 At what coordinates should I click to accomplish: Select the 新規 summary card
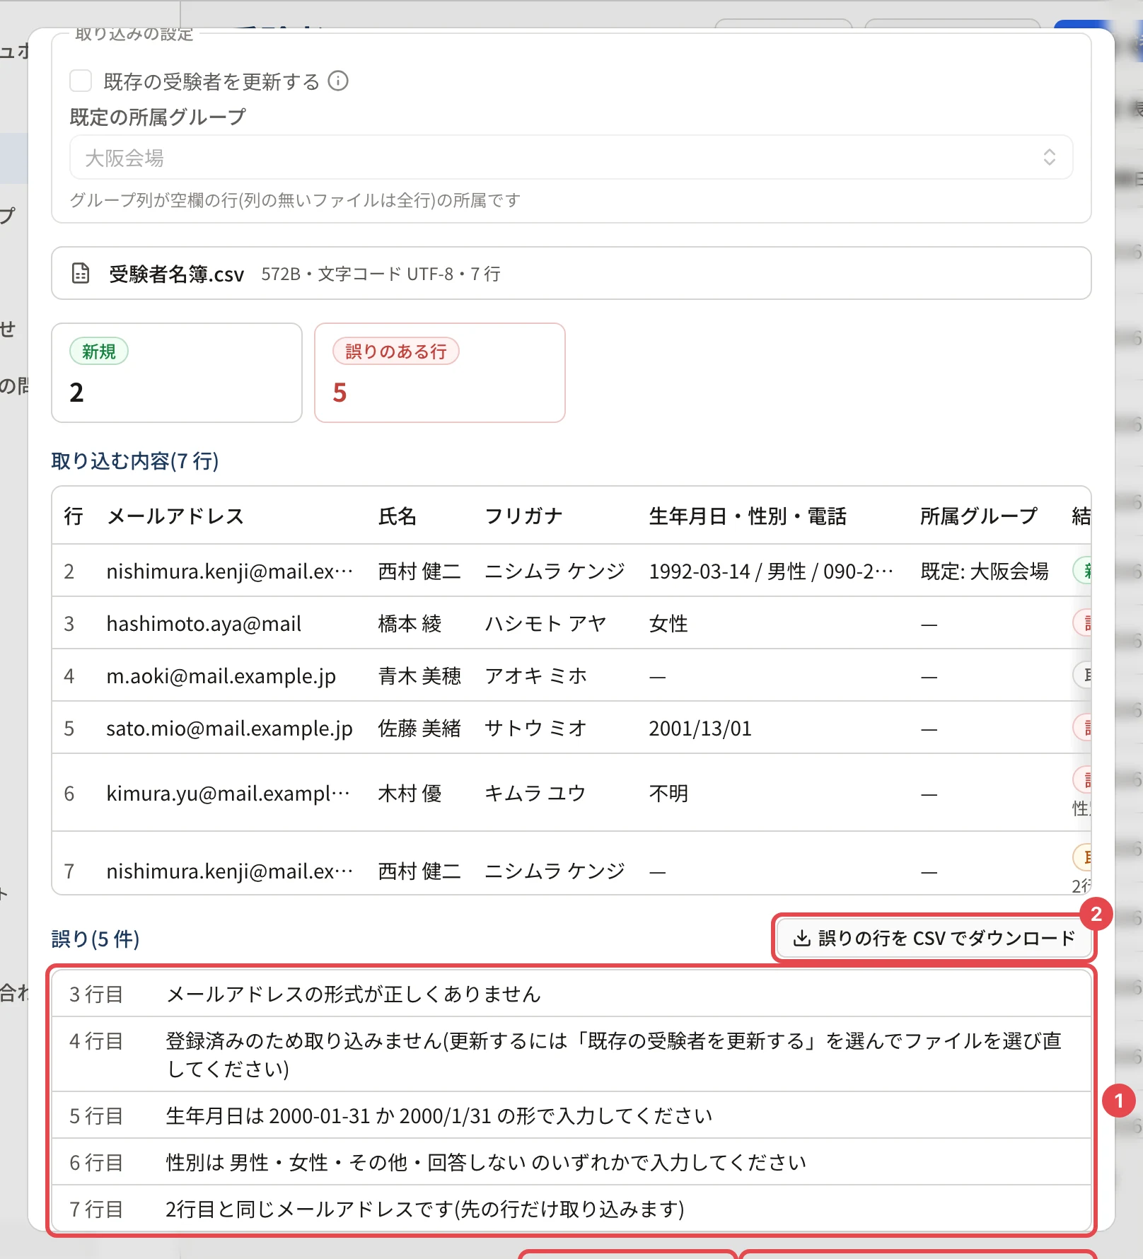point(177,373)
